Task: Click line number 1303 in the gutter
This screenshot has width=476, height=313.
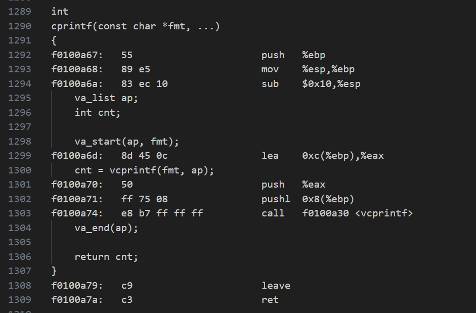Action: click(x=20, y=213)
